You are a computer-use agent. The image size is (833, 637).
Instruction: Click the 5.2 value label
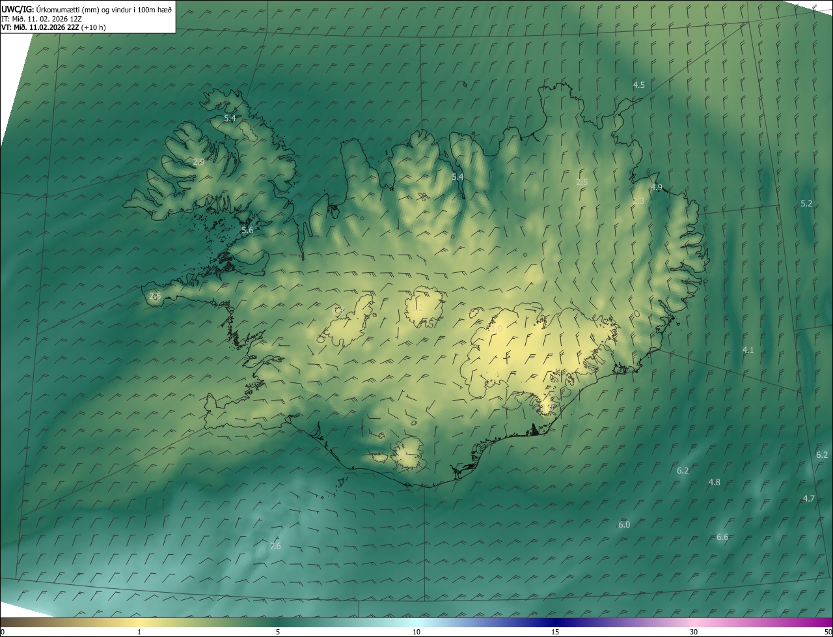pyautogui.click(x=806, y=204)
